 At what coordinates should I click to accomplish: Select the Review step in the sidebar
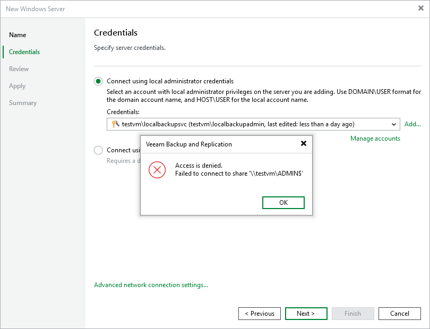[x=19, y=69]
